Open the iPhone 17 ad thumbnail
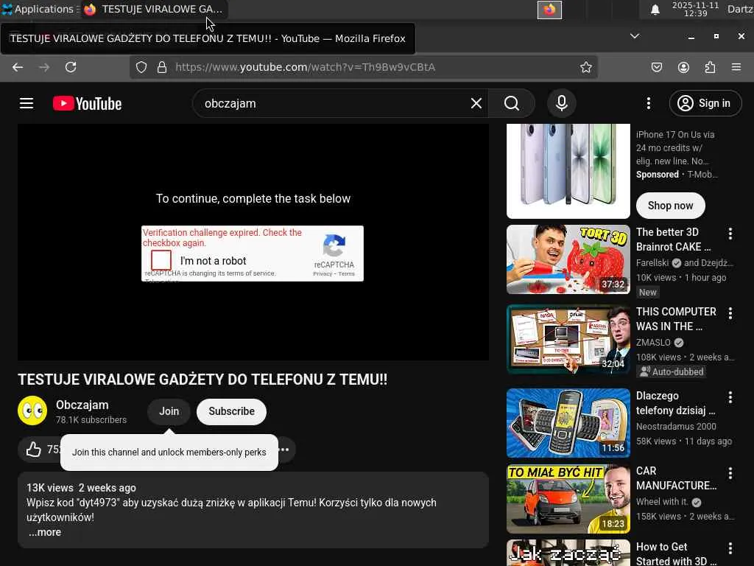Image resolution: width=754 pixels, height=566 pixels. (568, 171)
